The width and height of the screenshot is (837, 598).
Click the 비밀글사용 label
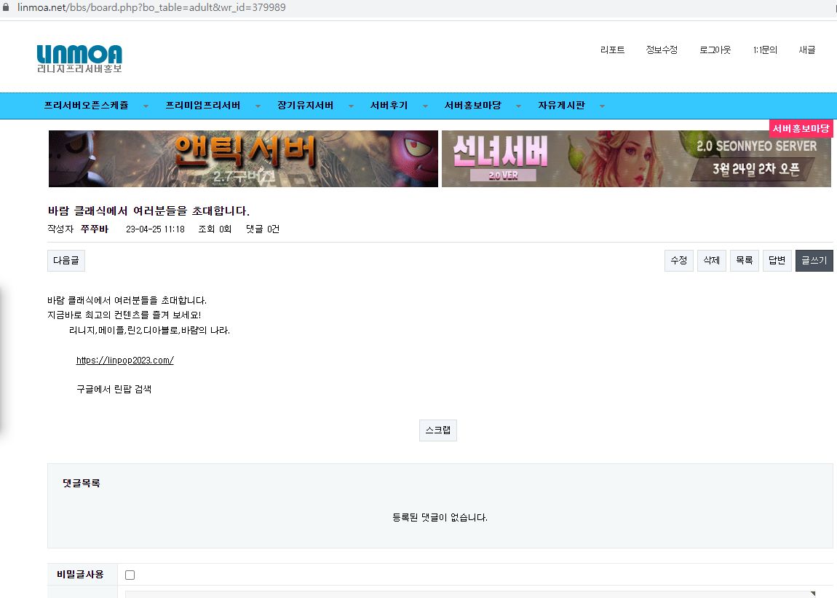click(x=80, y=575)
